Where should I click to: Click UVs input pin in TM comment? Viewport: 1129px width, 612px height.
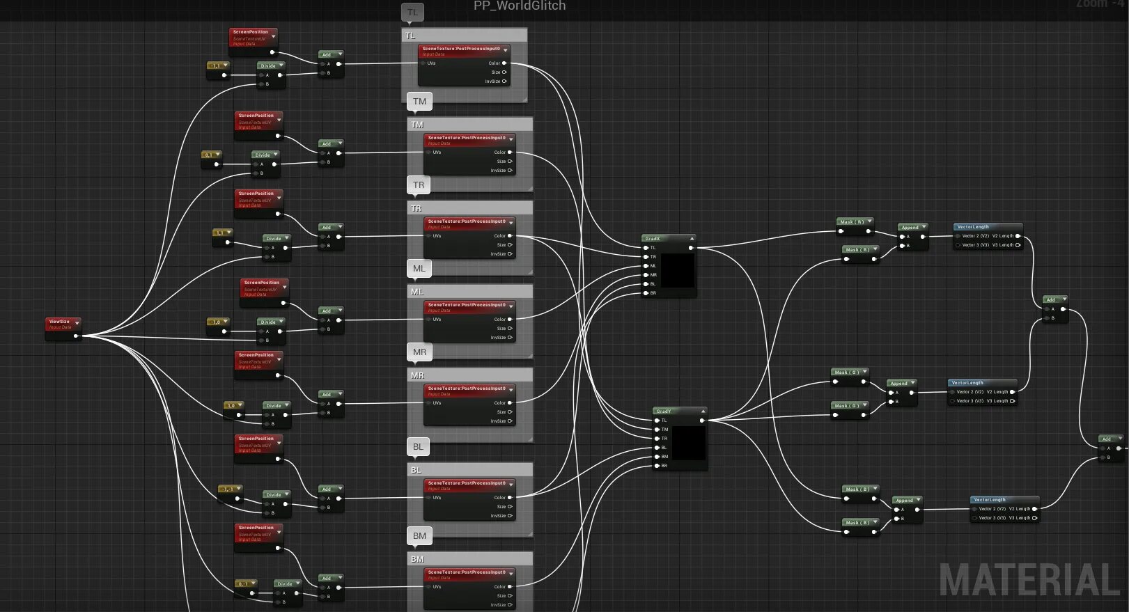[x=428, y=152]
